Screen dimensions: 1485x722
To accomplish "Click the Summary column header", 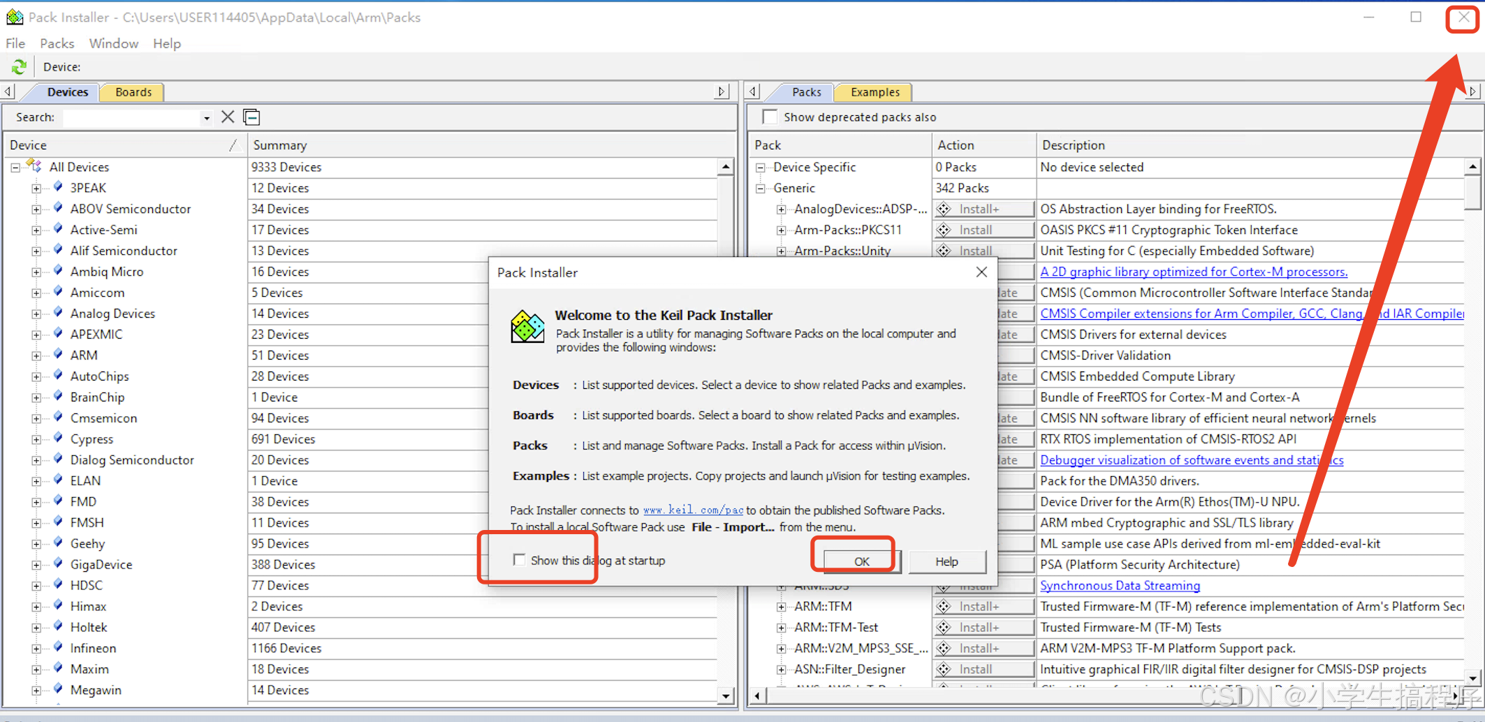I will click(x=482, y=145).
